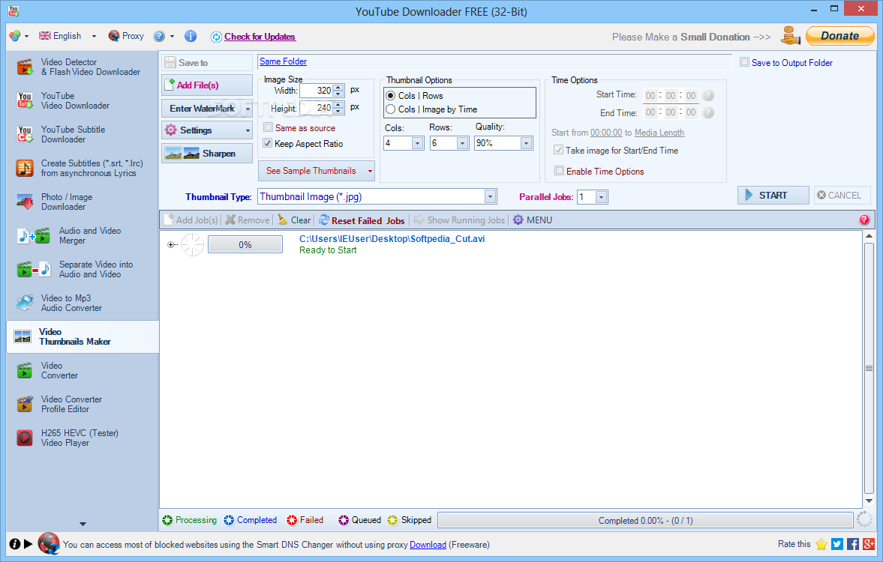
Task: Click the Smart DNS Changer globe icon
Action: pos(49,543)
